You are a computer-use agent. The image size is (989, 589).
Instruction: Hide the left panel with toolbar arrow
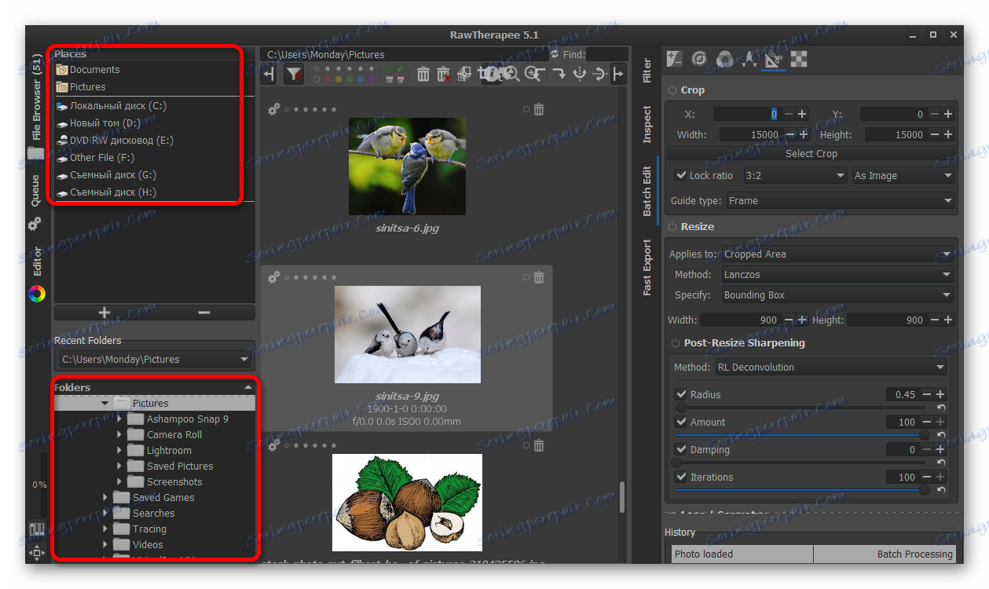pyautogui.click(x=269, y=74)
